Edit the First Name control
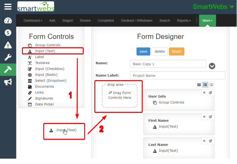 tap(210, 117)
